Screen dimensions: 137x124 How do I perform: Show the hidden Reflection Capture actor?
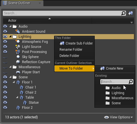(x=5, y=62)
